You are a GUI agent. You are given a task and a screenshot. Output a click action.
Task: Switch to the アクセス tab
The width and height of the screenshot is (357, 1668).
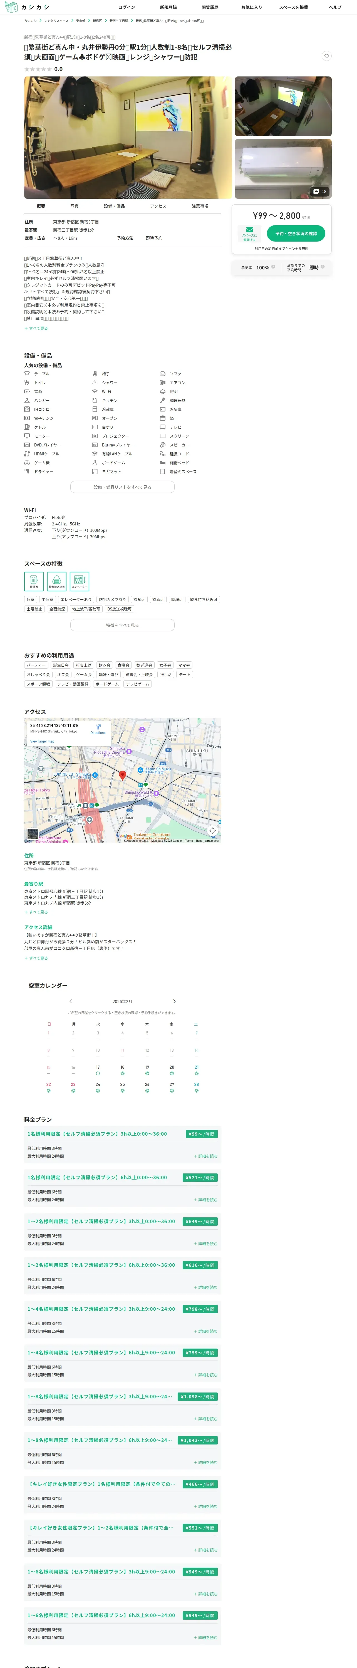(158, 206)
